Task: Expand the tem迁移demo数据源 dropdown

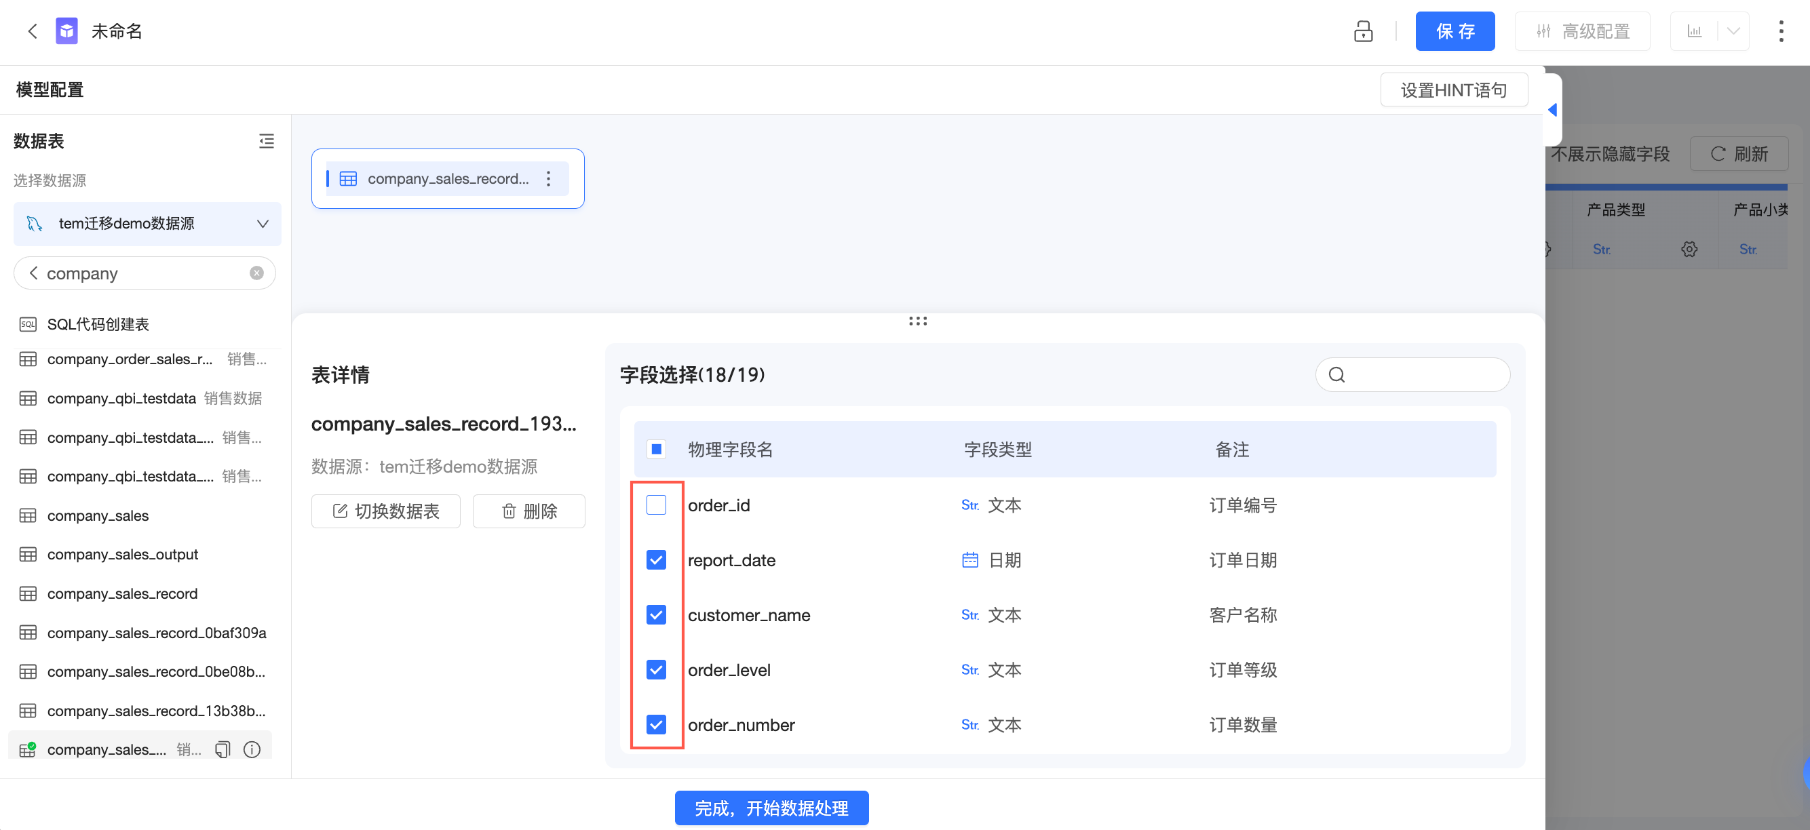Action: point(262,223)
